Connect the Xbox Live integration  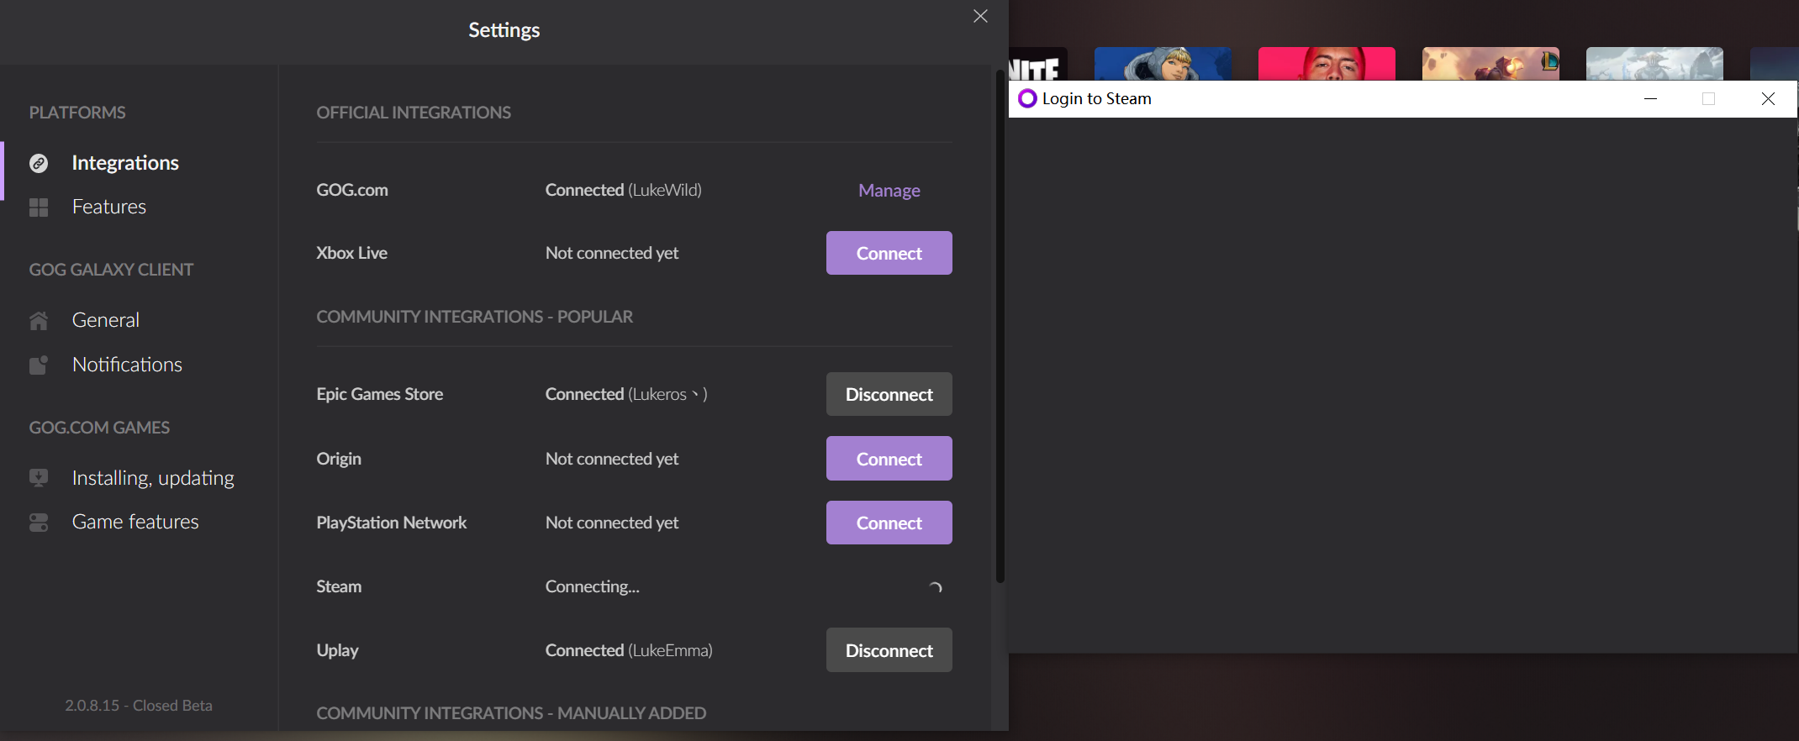[889, 253]
